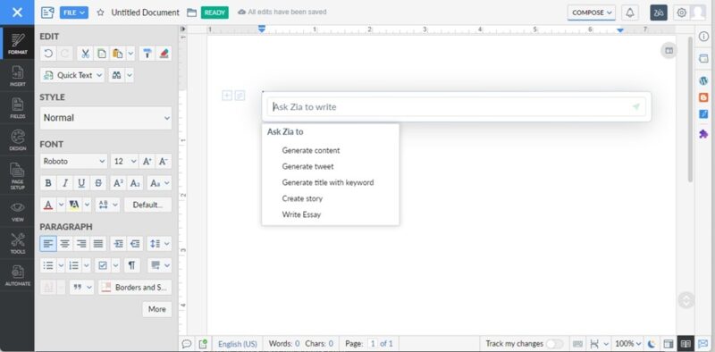This screenshot has height=352, width=715.
Task: Star the Untitled Document as favorite
Action: pyautogui.click(x=100, y=13)
